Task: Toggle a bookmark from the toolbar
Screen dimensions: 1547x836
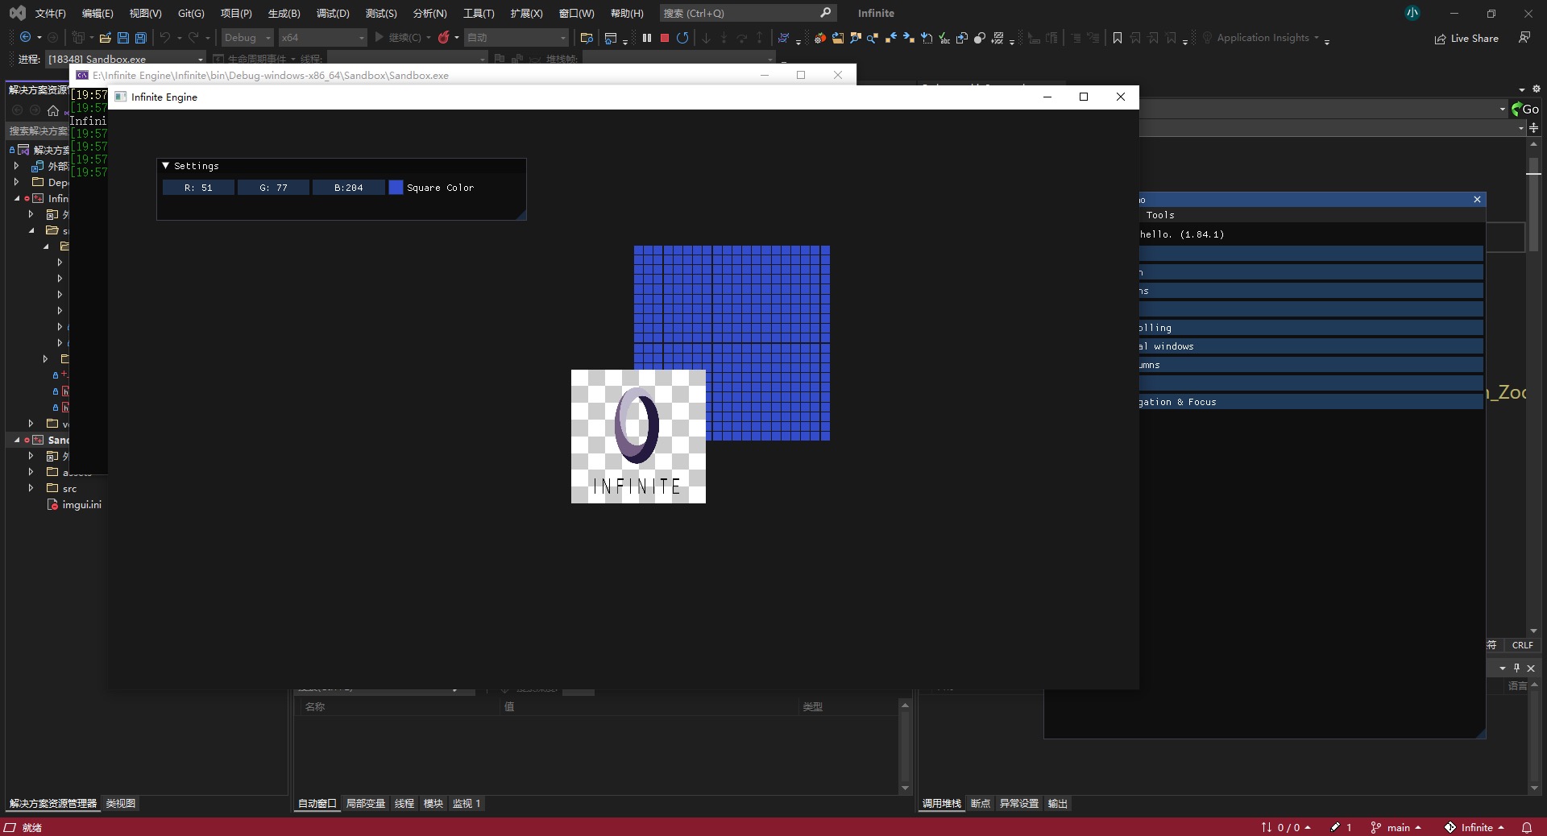Action: pos(1118,38)
